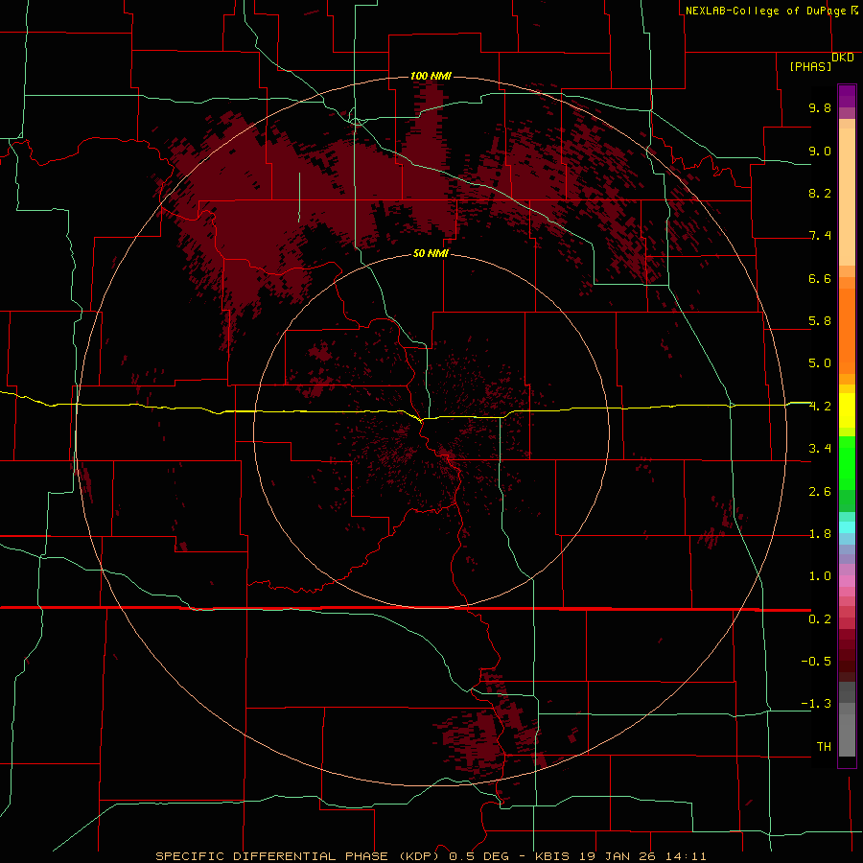This screenshot has width=863, height=863.
Task: Click the 0.5 DEG elevation text
Action: (481, 856)
